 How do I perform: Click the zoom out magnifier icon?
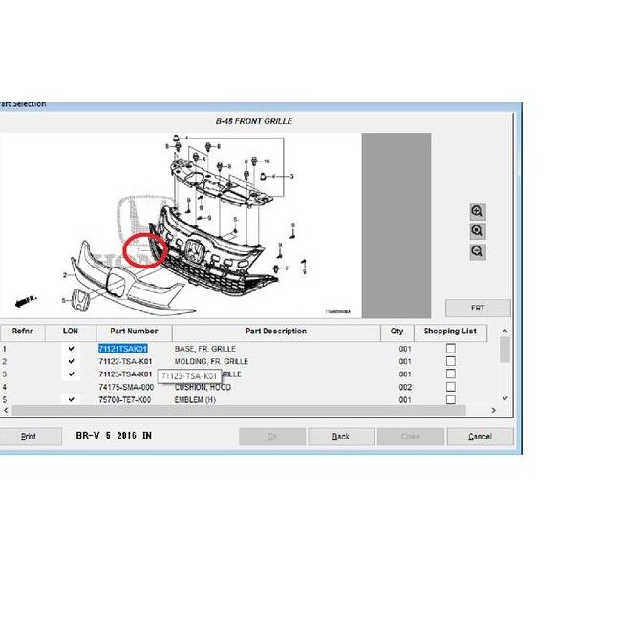(478, 252)
